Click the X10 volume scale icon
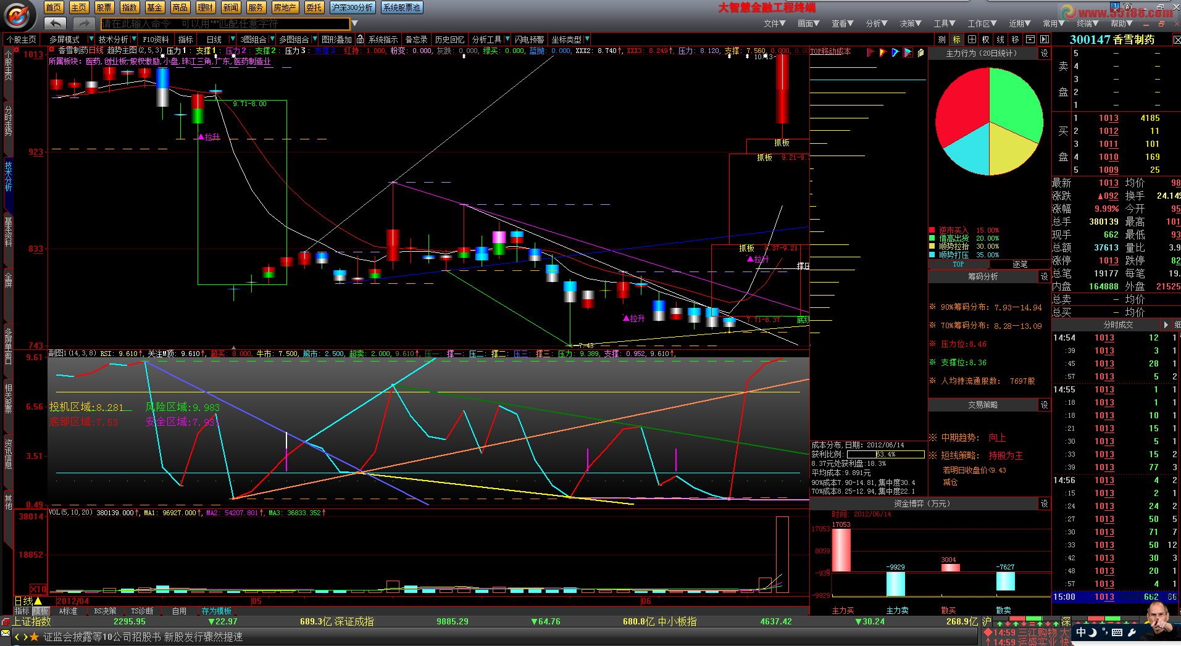Viewport: 1181px width, 646px height. pos(38,589)
